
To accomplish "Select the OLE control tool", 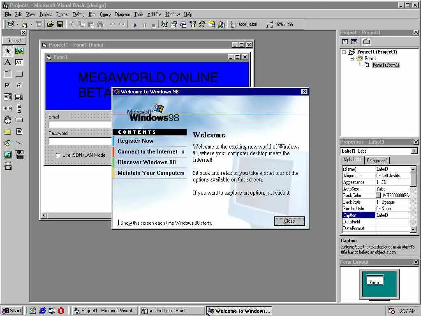I will (7, 166).
